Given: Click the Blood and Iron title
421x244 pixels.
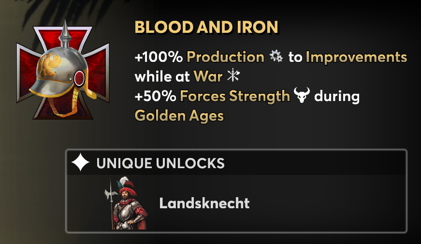Looking at the screenshot, I should (206, 28).
